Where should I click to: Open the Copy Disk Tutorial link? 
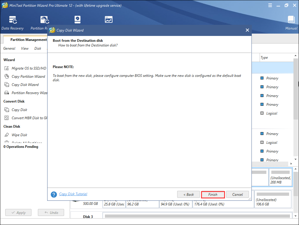pyautogui.click(x=73, y=194)
